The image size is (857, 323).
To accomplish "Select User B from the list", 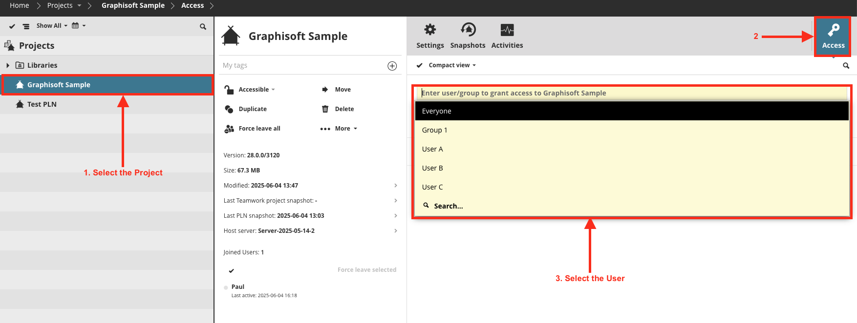I will [632, 168].
